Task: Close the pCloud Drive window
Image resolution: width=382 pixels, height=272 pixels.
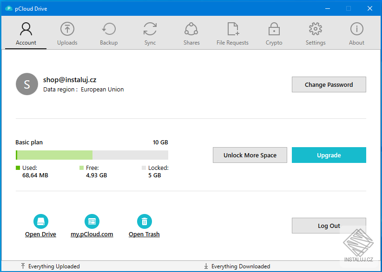Action: [370, 8]
